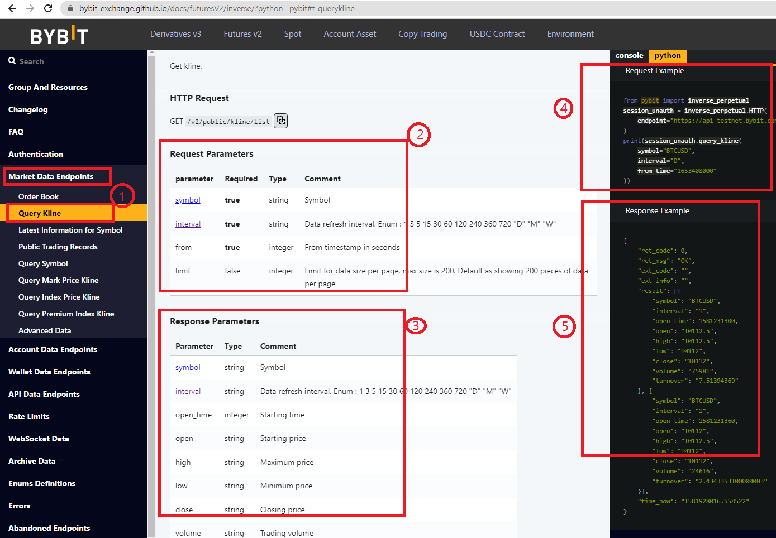Screen dimensions: 776x538
Task: Click the open_time parameter cell
Action: [x=193, y=415]
